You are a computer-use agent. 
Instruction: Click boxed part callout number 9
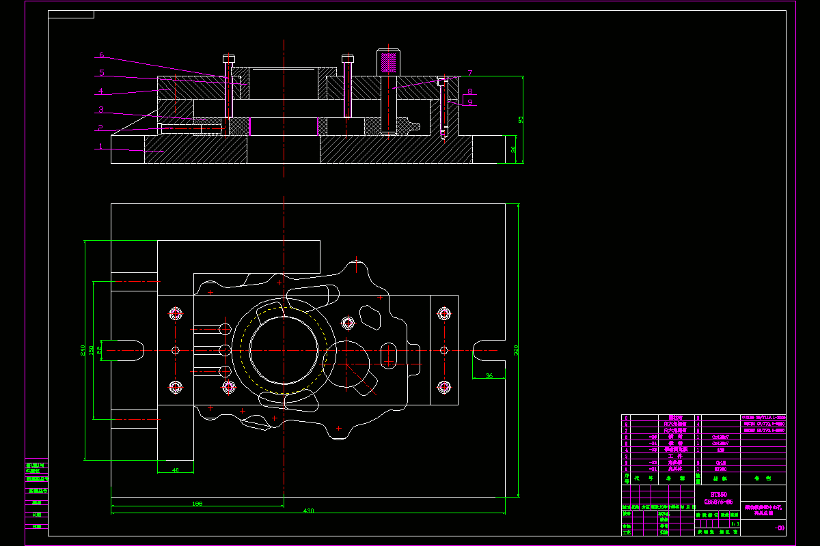tap(470, 101)
